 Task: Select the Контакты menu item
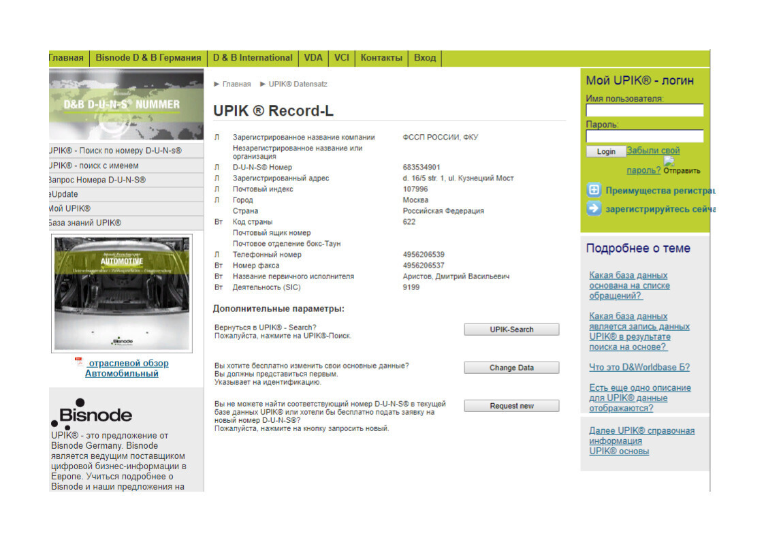pyautogui.click(x=381, y=58)
